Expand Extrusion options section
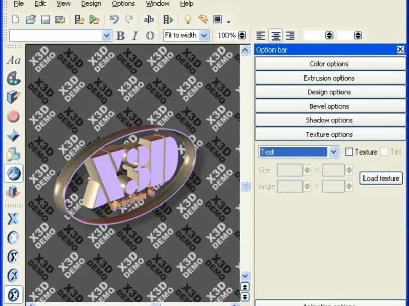Screen dimensions: 409x306 click(330, 78)
